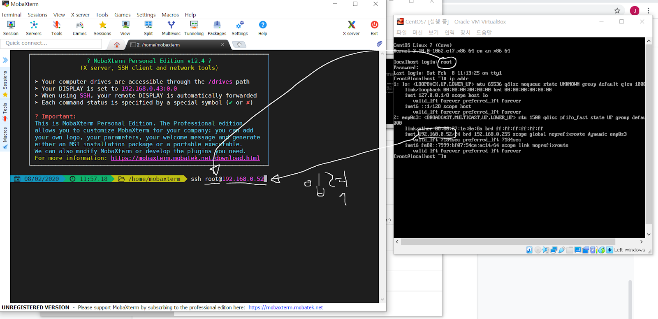
Task: Close the /home/mobaxterm terminal tab
Action: 222,44
